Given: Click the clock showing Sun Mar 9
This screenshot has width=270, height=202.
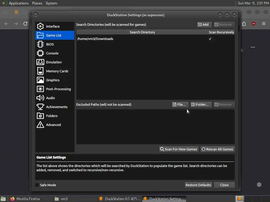Looking at the screenshot, I should coord(253,3).
